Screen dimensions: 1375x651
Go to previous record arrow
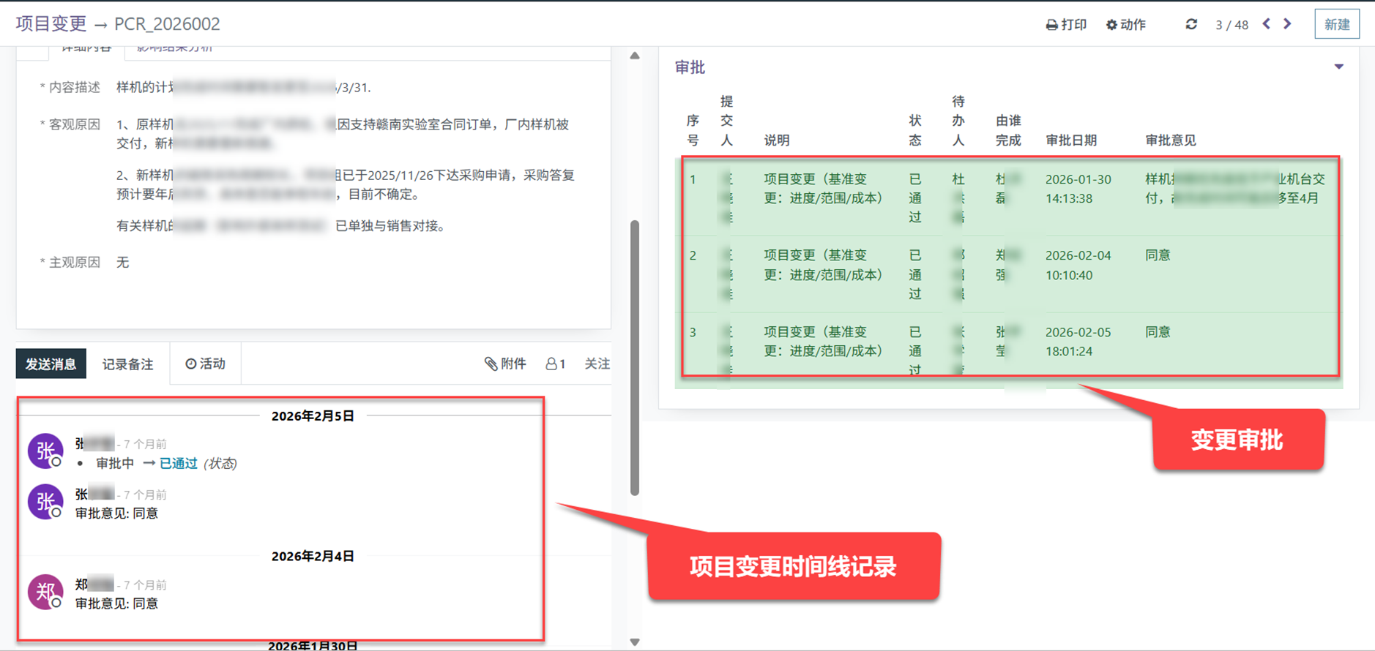point(1267,24)
